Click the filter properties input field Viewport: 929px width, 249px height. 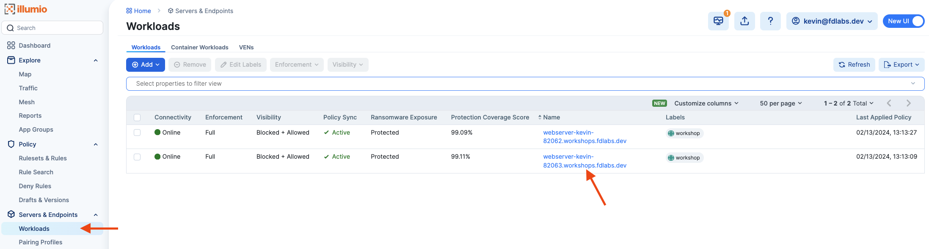525,84
